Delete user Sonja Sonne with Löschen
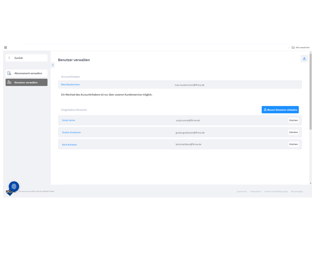Screen dimensions: 315x263 [293, 121]
